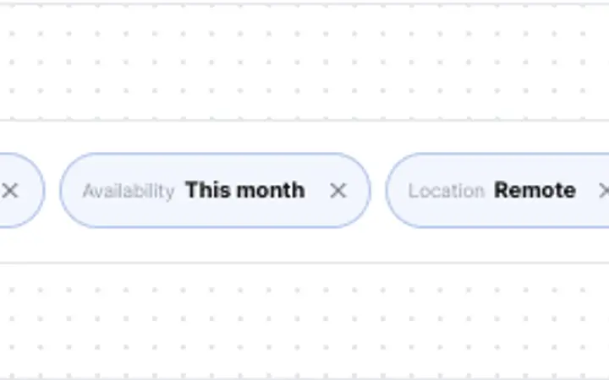Select the Location Remote chip
This screenshot has width=609, height=380.
497,190
